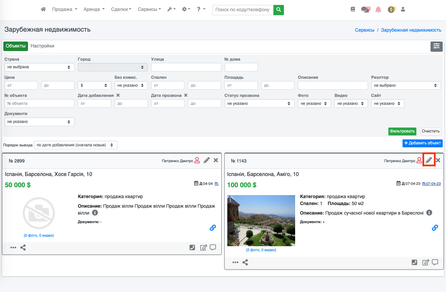
Task: Open the Риэлтор dropdown
Action: (405, 85)
